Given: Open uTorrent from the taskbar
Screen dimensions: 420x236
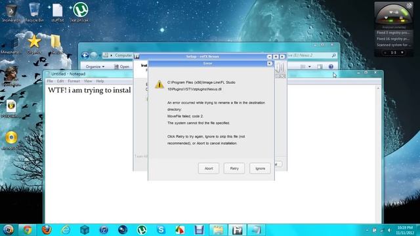Looking at the screenshot, I should [x=142, y=230].
